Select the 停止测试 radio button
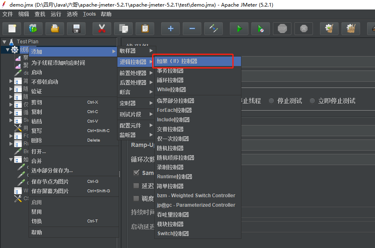The width and height of the screenshot is (375, 248). click(271, 101)
